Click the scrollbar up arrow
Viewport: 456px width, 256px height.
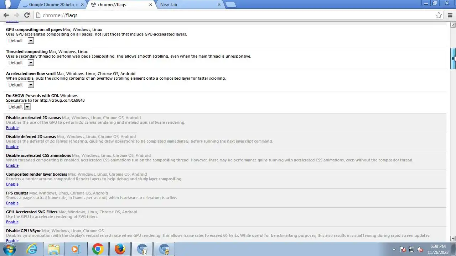click(x=453, y=25)
